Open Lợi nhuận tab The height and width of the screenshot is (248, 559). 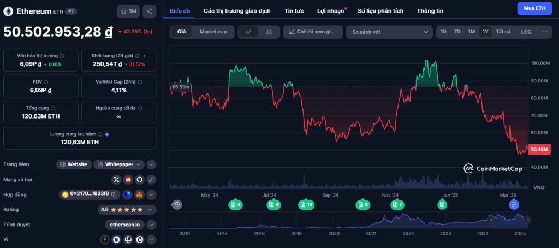331,11
